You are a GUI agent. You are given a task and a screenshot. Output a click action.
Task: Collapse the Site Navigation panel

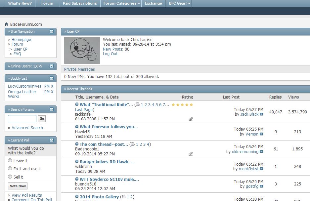[x=52, y=31]
